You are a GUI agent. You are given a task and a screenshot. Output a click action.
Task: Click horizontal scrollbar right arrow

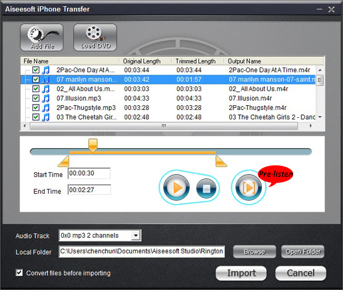click(x=310, y=126)
